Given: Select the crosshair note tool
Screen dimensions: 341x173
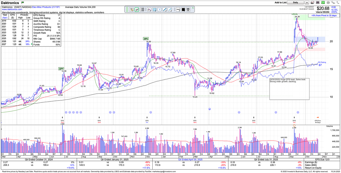Looking at the screenshot, I should pyautogui.click(x=131, y=9).
